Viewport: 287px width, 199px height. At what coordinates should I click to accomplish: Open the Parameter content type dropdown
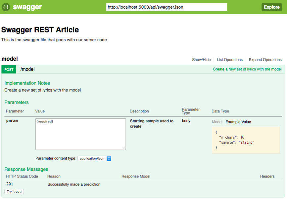(94, 159)
